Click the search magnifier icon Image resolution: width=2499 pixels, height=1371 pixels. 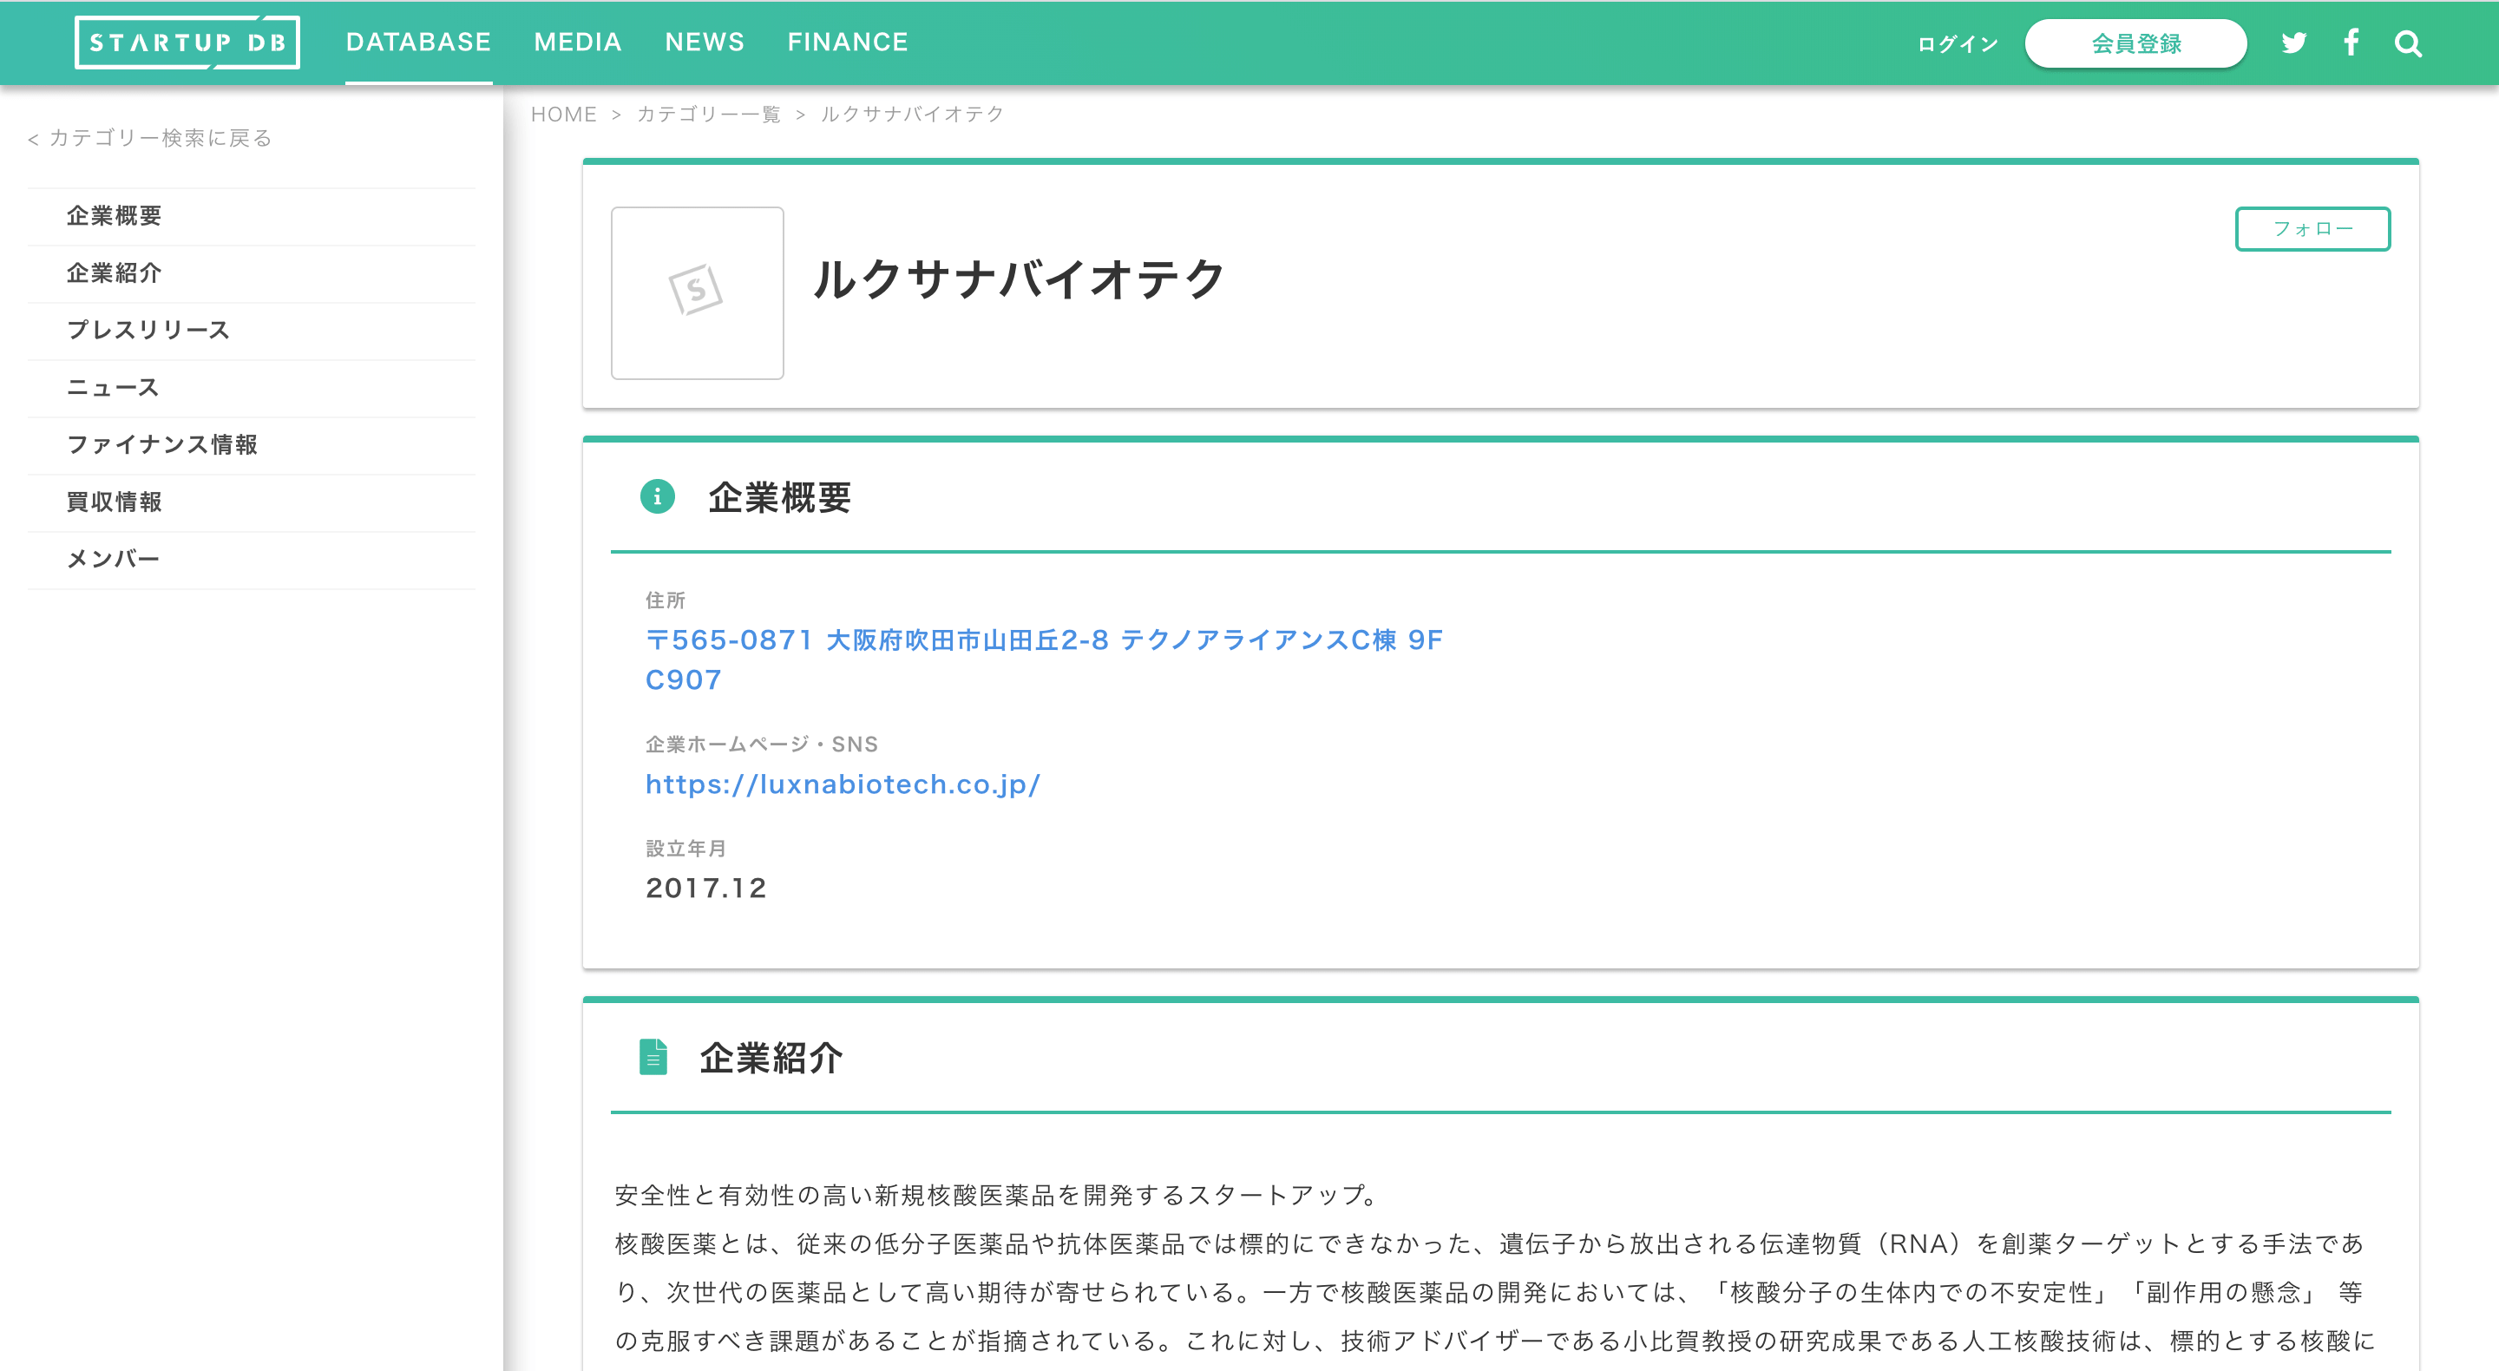pos(2409,43)
